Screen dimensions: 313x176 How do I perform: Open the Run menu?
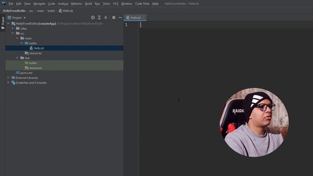point(97,3)
